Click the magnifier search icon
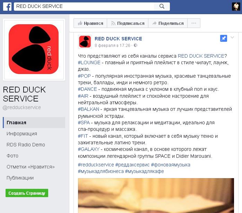 162,6
